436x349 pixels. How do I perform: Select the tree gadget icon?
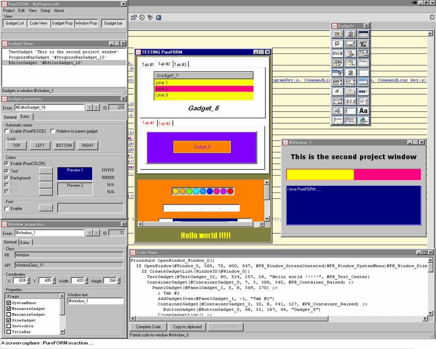click(x=350, y=120)
